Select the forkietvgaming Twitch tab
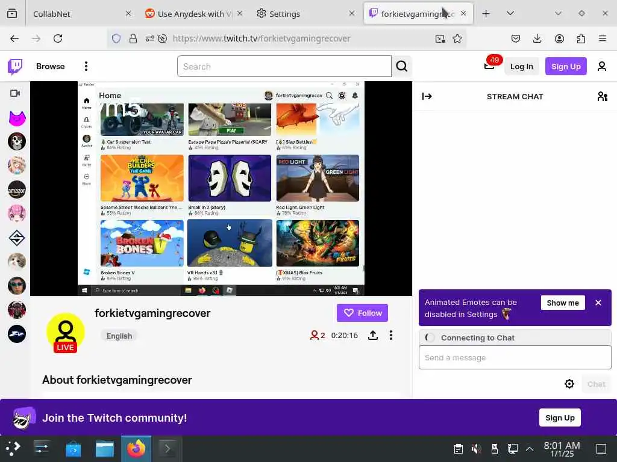 pyautogui.click(x=417, y=14)
